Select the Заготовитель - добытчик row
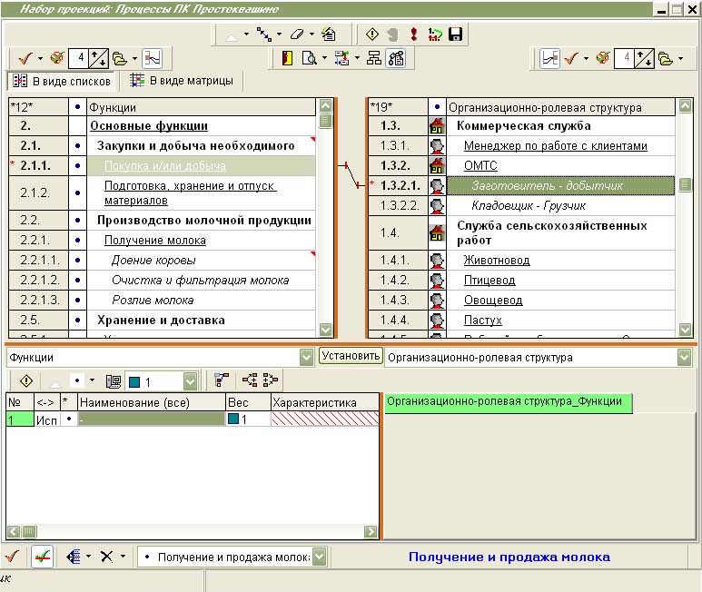 560,186
